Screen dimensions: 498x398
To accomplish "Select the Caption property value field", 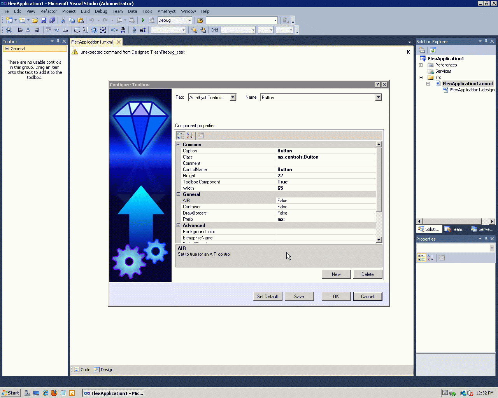I will coord(326,151).
